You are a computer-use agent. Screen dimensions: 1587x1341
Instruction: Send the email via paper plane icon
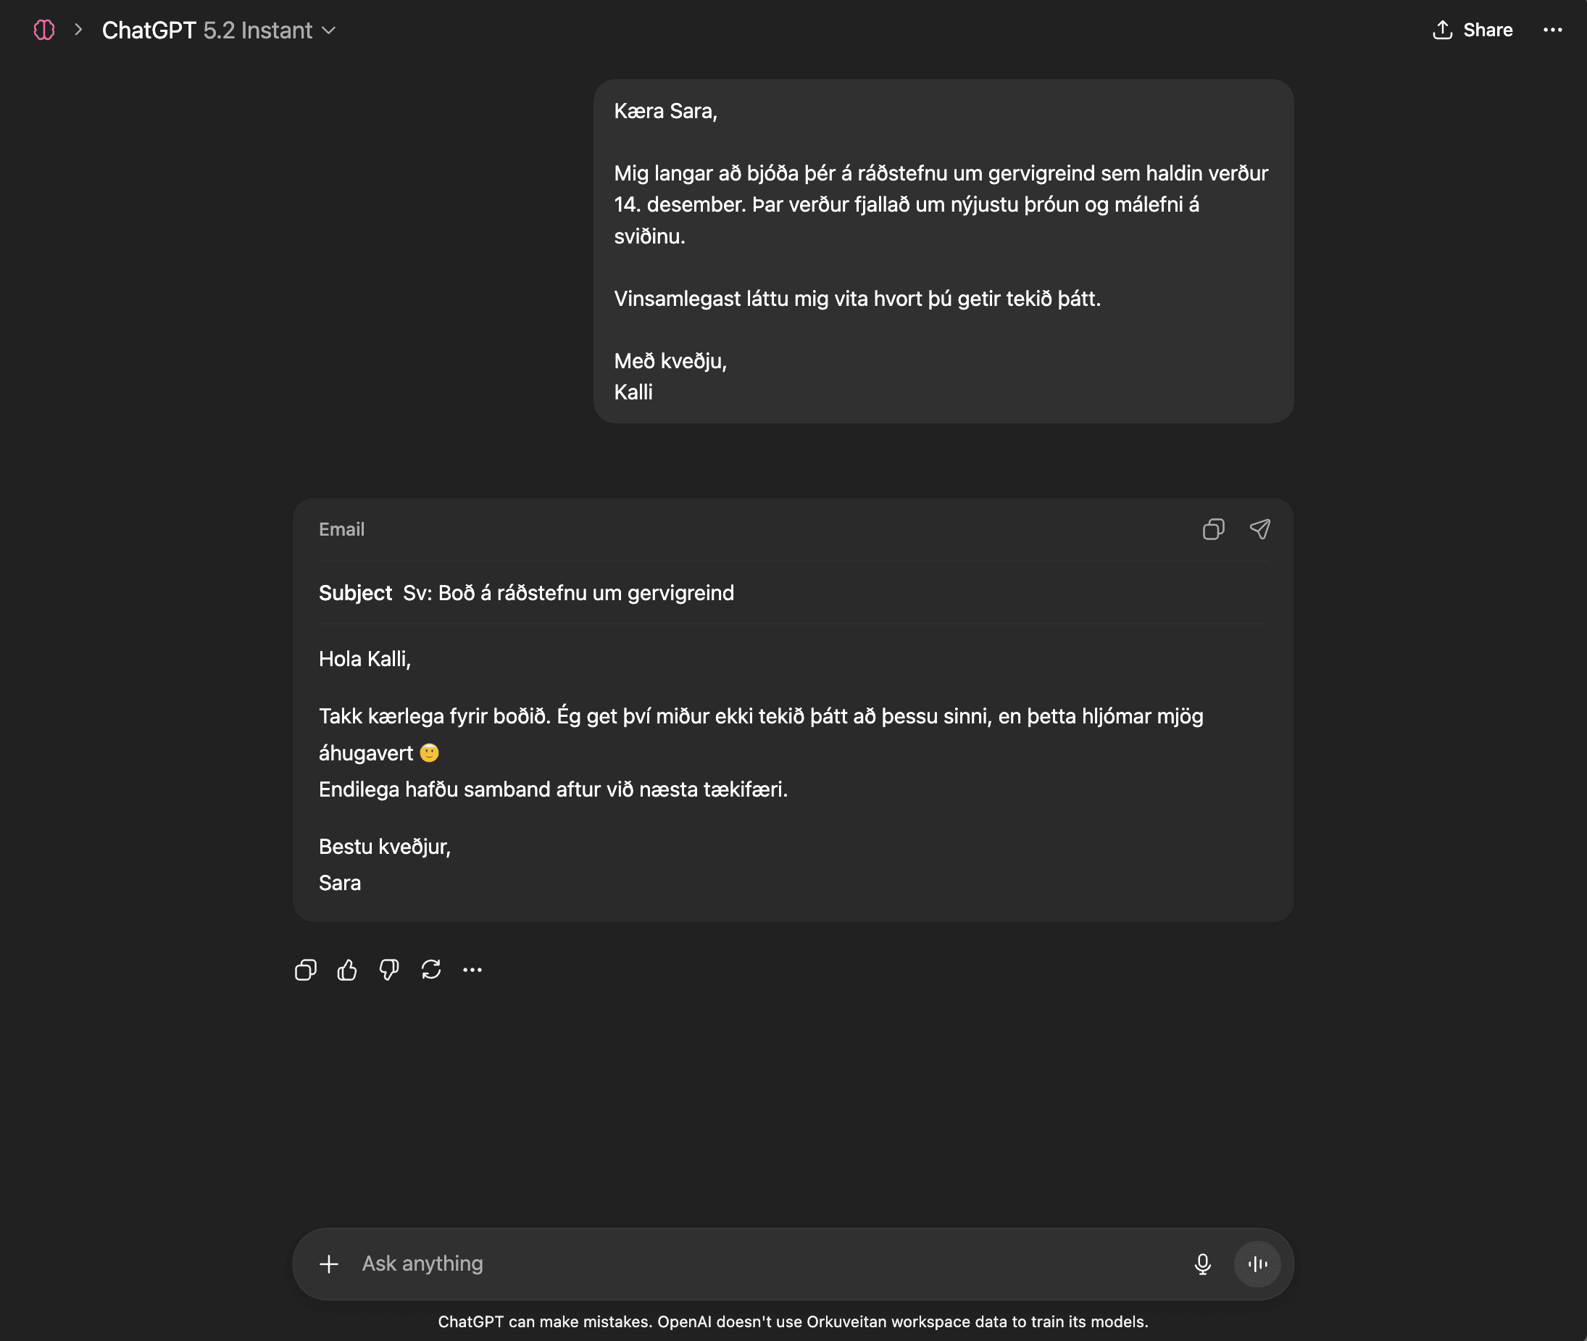[1259, 529]
